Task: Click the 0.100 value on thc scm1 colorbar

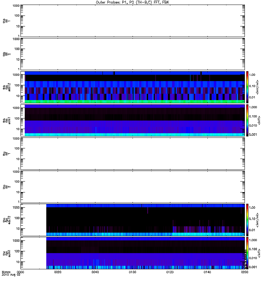Action: (253, 249)
